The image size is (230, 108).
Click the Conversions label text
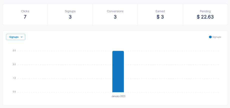115,11
